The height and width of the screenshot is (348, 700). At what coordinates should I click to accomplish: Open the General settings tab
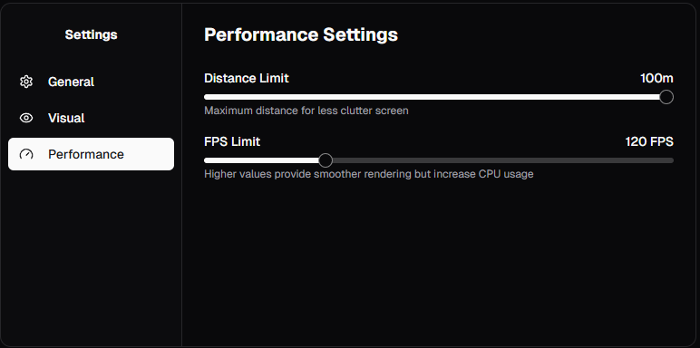(x=91, y=82)
